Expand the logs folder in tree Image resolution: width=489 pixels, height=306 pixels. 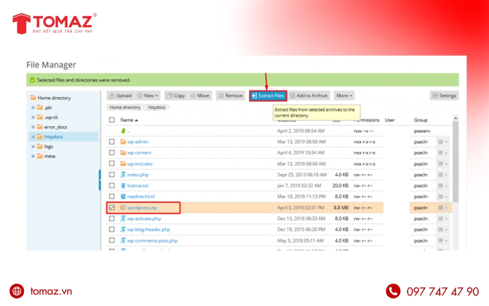click(x=33, y=147)
